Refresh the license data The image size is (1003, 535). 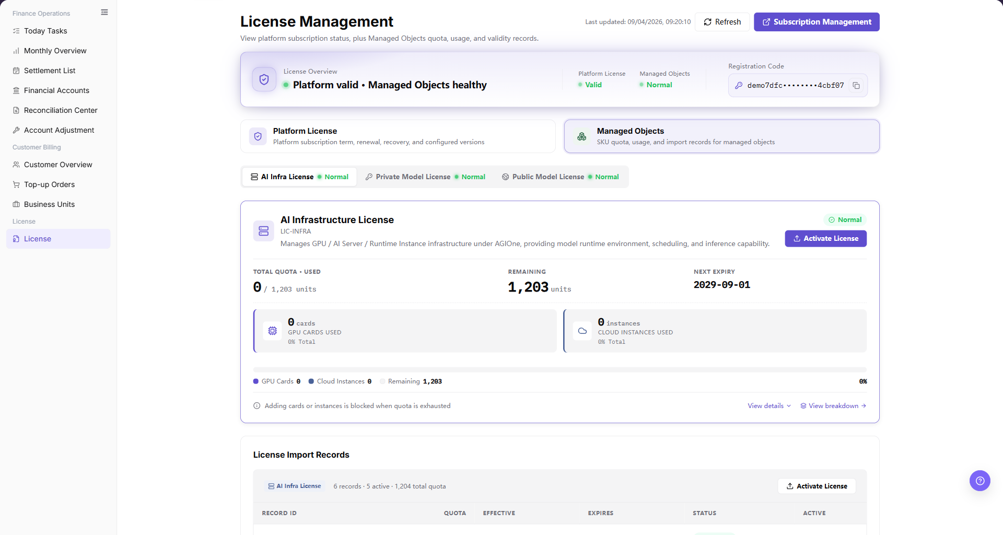coord(722,22)
